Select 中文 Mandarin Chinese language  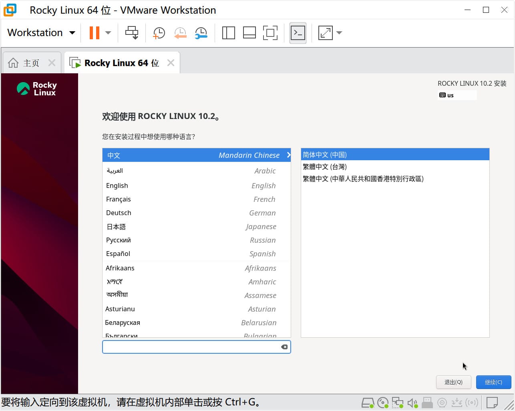click(x=197, y=155)
